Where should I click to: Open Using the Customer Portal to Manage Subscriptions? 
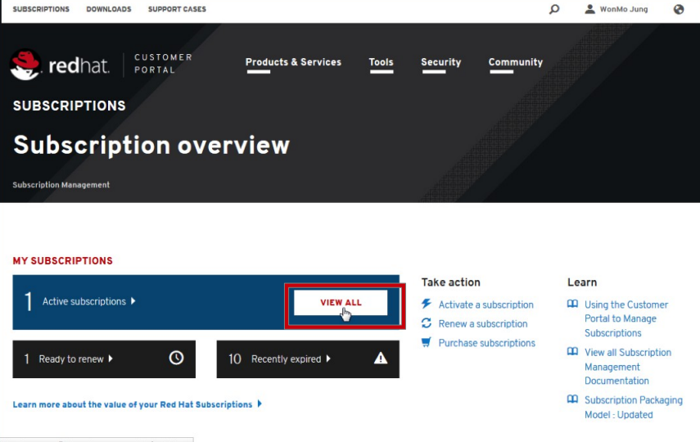tap(625, 318)
